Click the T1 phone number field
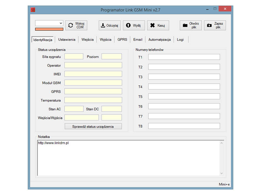 (x=184, y=57)
